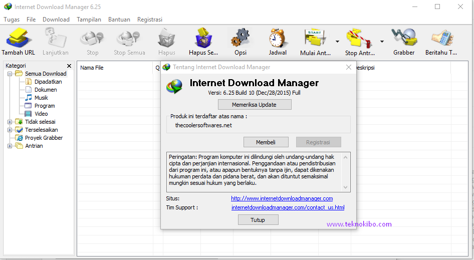Image resolution: width=474 pixels, height=260 pixels.
Task: Select the Program category icon
Action: [x=28, y=106]
